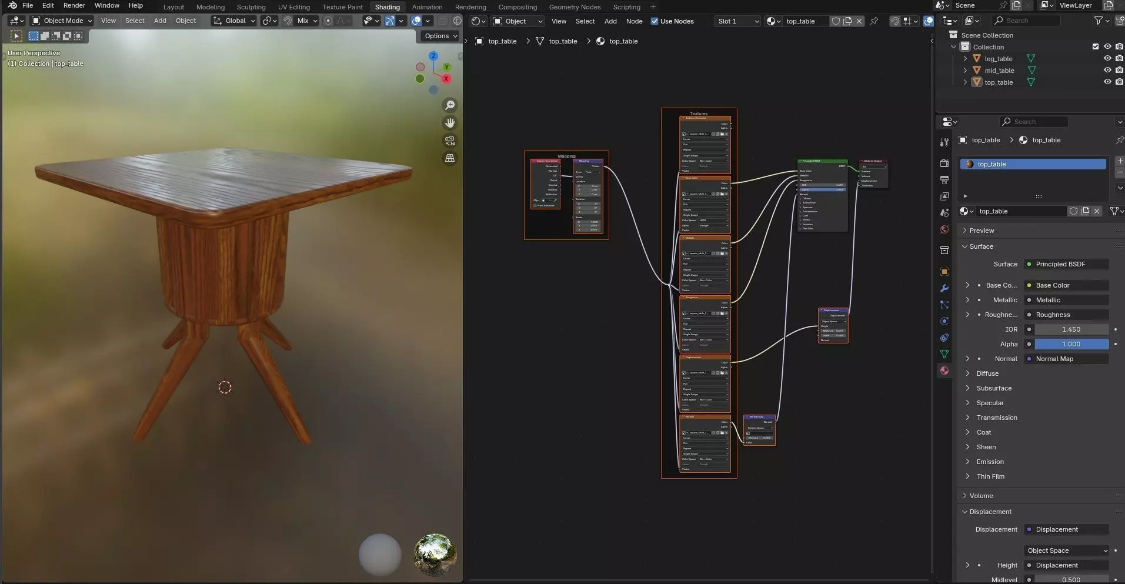Open the Object Mode dropdown
This screenshot has width=1125, height=584.
pyautogui.click(x=62, y=21)
